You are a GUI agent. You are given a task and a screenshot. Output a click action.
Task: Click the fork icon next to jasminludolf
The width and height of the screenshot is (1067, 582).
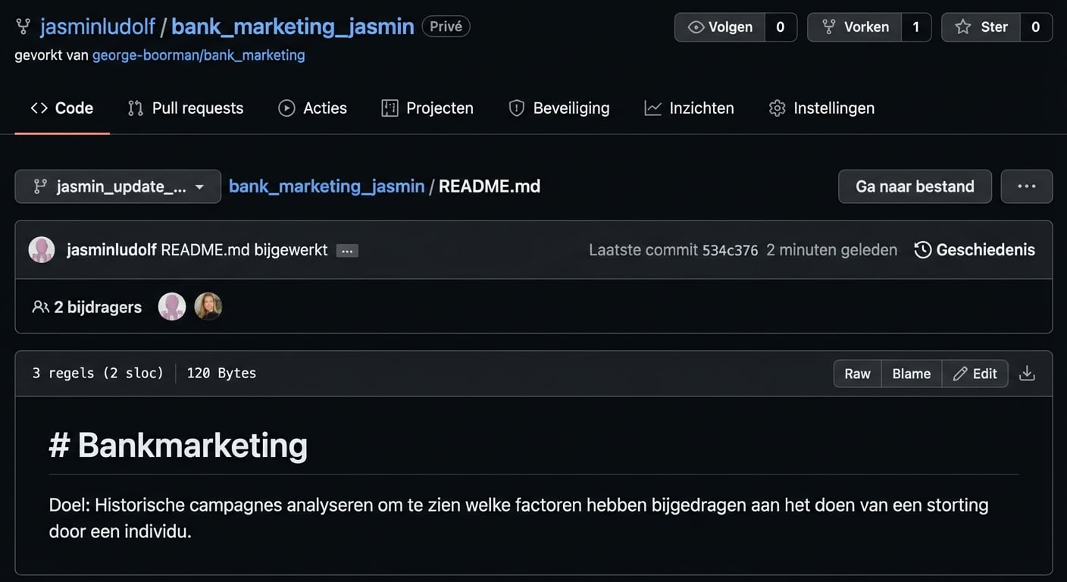(23, 26)
